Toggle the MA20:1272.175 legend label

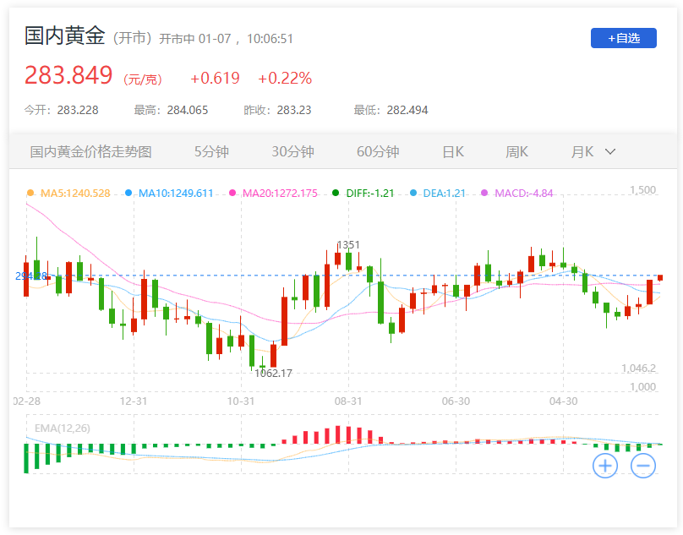(280, 193)
